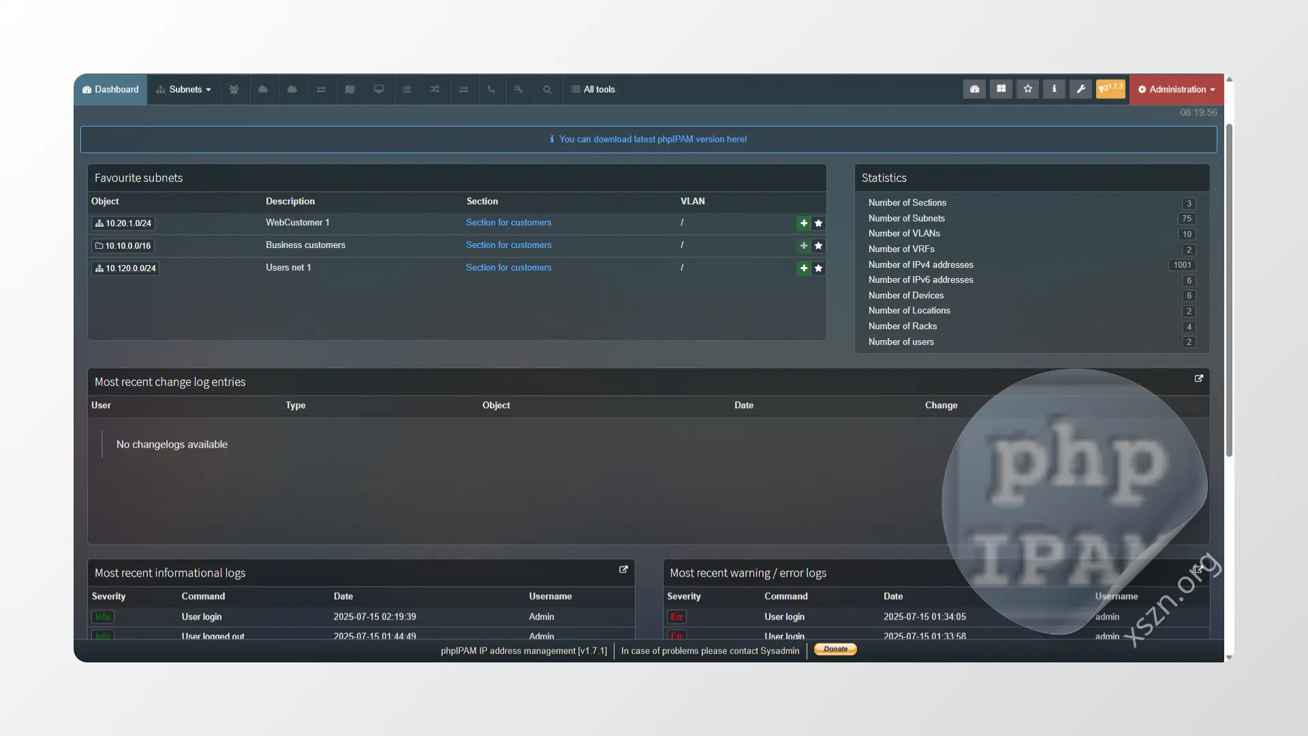The height and width of the screenshot is (736, 1308).
Task: Open the All tools menu item
Action: point(593,89)
